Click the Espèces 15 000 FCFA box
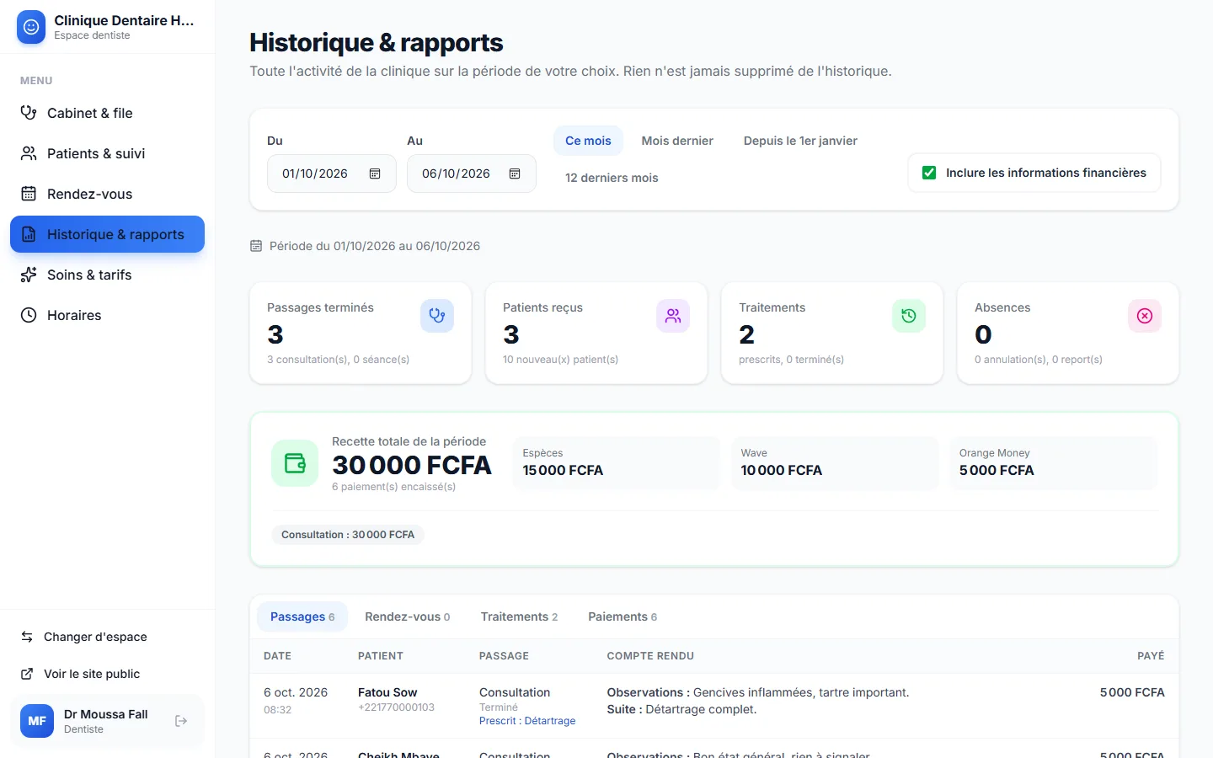 [x=617, y=463]
